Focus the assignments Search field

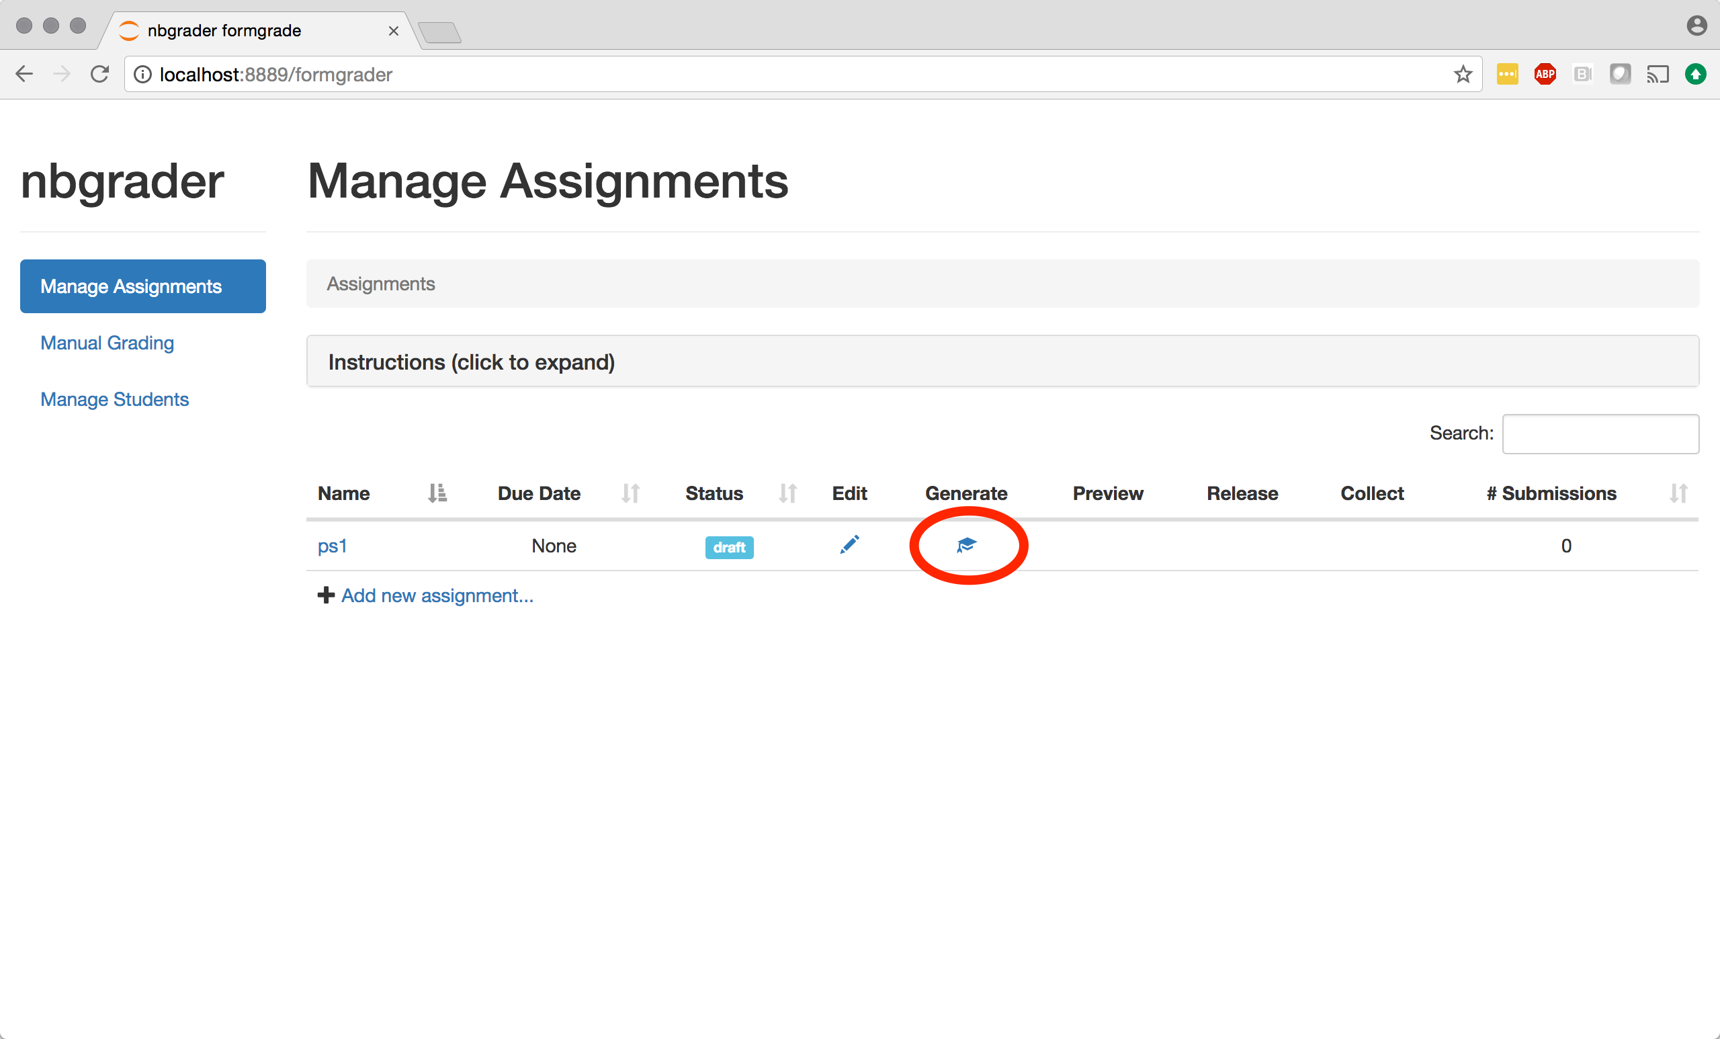pyautogui.click(x=1600, y=433)
